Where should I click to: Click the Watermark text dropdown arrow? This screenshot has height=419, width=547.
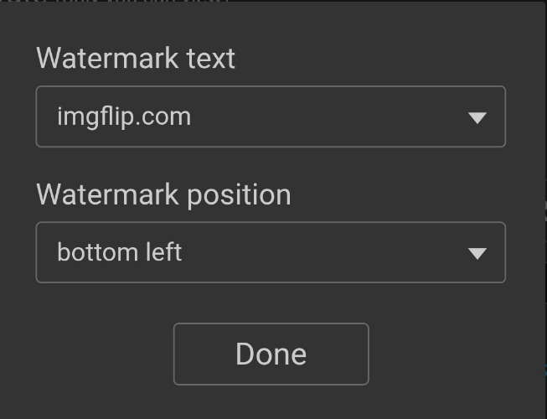[x=477, y=117]
